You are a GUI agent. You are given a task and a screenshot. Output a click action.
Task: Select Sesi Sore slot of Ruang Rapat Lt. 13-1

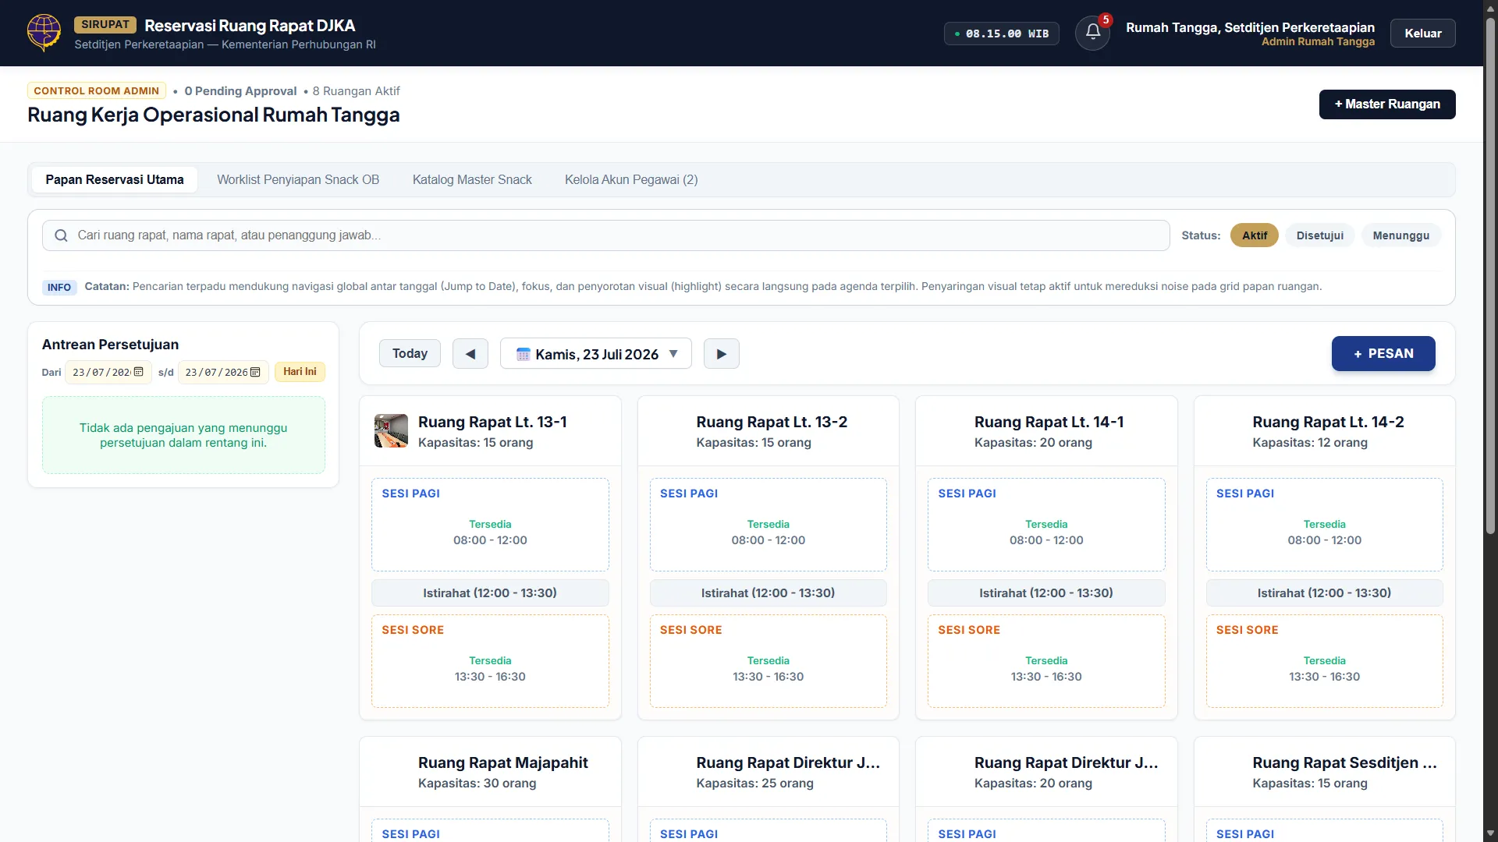pos(490,661)
